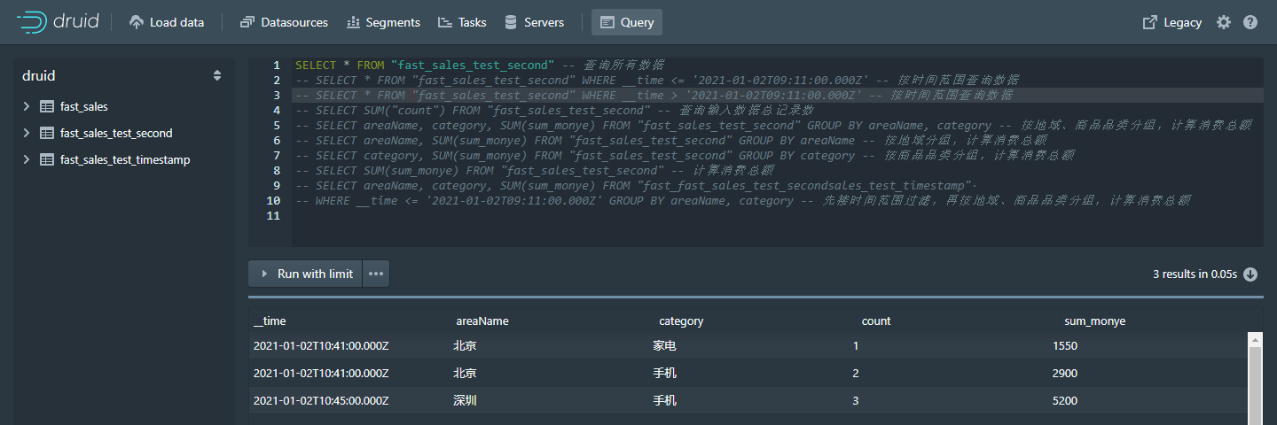
Task: Expand the fast_sales_test_timestamp tree node
Action: coord(27,159)
